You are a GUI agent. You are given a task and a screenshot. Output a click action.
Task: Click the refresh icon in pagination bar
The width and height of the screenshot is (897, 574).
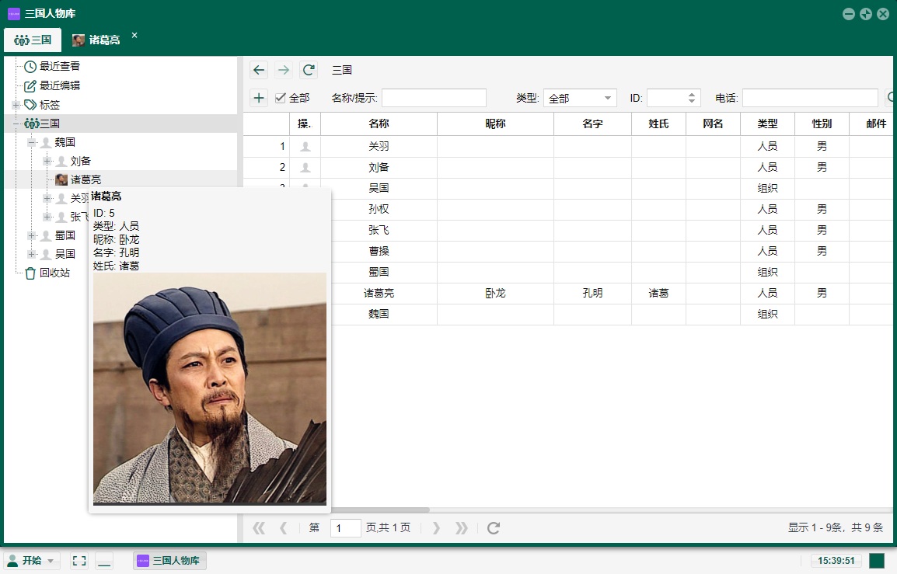(x=493, y=528)
